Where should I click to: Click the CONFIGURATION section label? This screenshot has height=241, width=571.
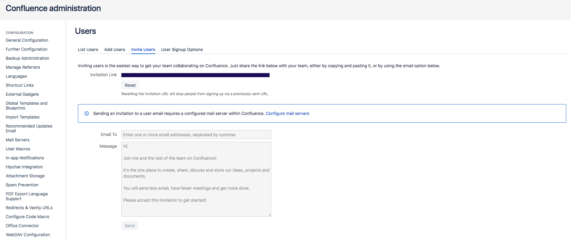[19, 33]
